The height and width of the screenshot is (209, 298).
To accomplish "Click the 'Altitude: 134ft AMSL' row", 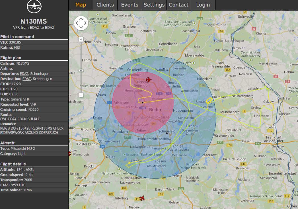I will [x=34, y=170].
